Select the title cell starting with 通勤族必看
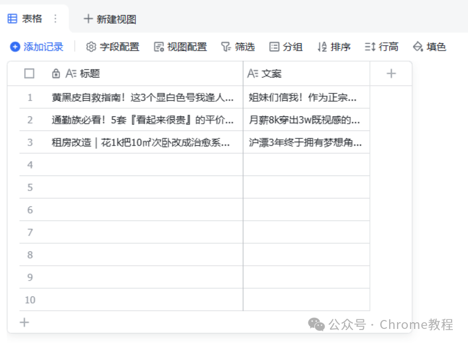The image size is (468, 343). click(146, 120)
